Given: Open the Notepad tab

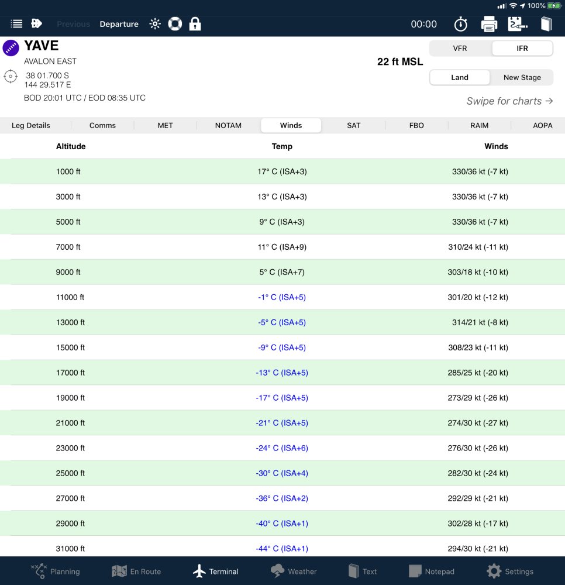Looking at the screenshot, I should click(x=432, y=571).
